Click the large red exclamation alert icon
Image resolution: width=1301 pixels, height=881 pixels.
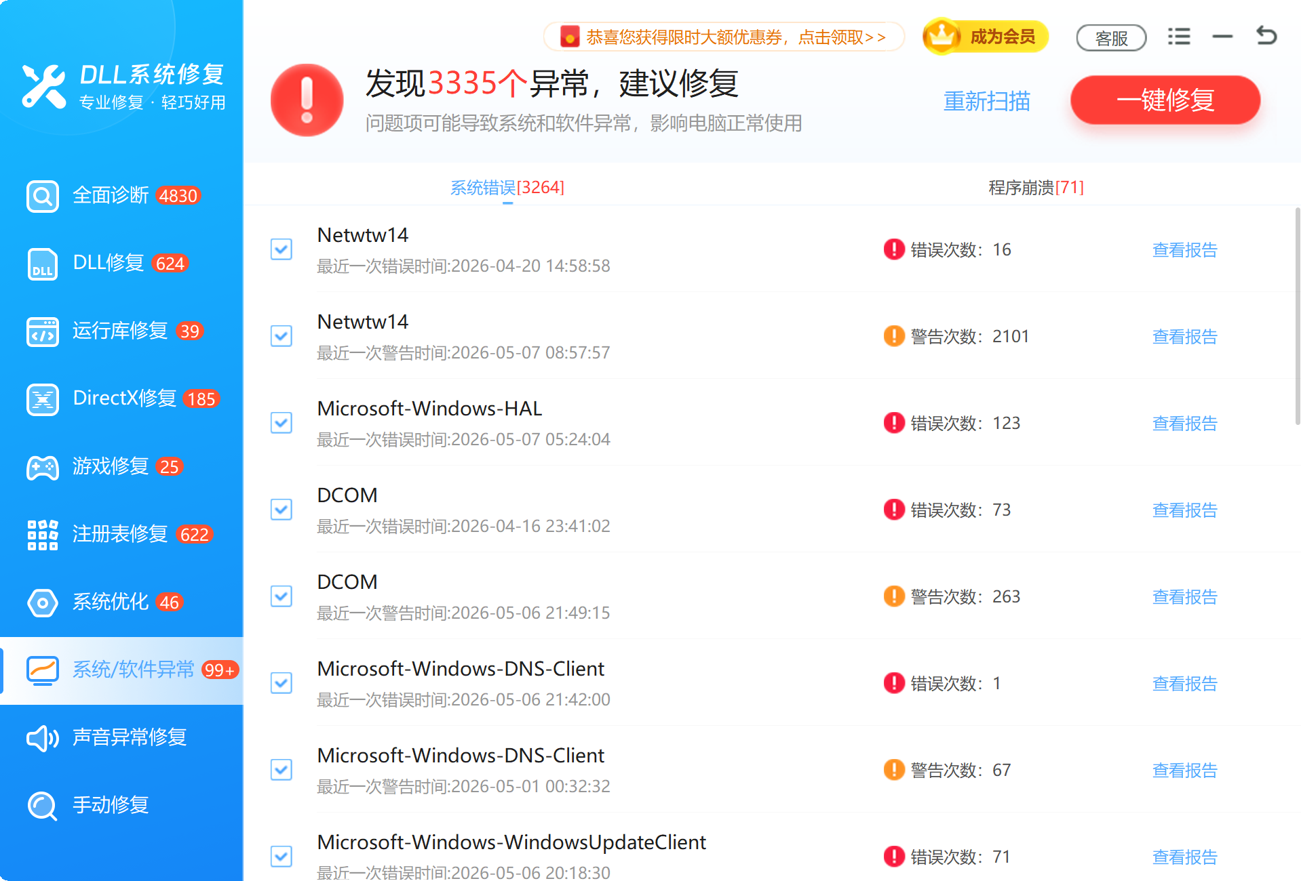[307, 100]
